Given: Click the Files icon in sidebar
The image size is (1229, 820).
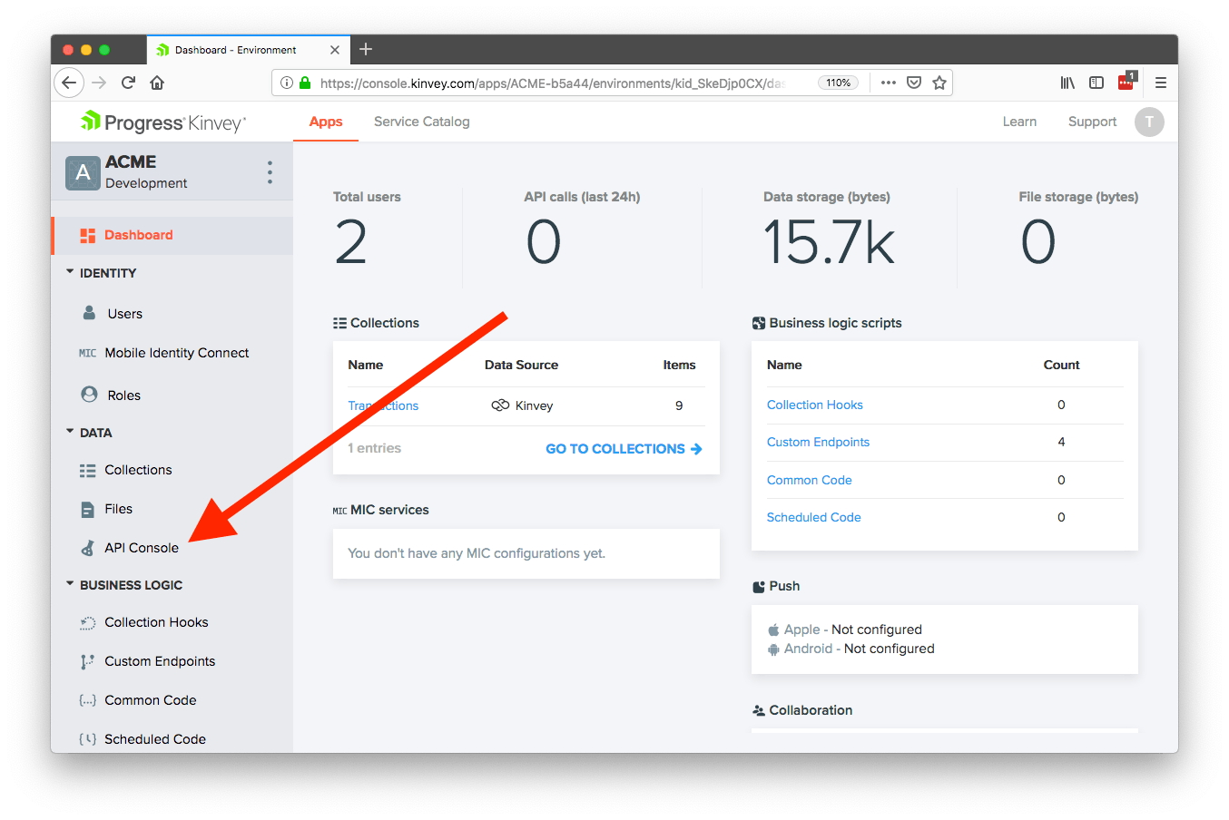Looking at the screenshot, I should click(88, 510).
